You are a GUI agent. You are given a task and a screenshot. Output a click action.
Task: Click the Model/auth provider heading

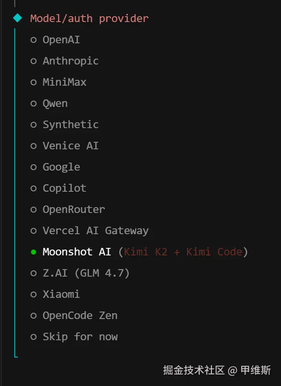pyautogui.click(x=89, y=19)
